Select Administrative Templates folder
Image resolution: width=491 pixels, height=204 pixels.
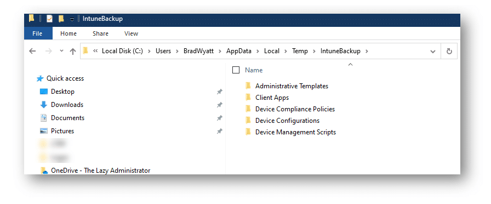(292, 86)
